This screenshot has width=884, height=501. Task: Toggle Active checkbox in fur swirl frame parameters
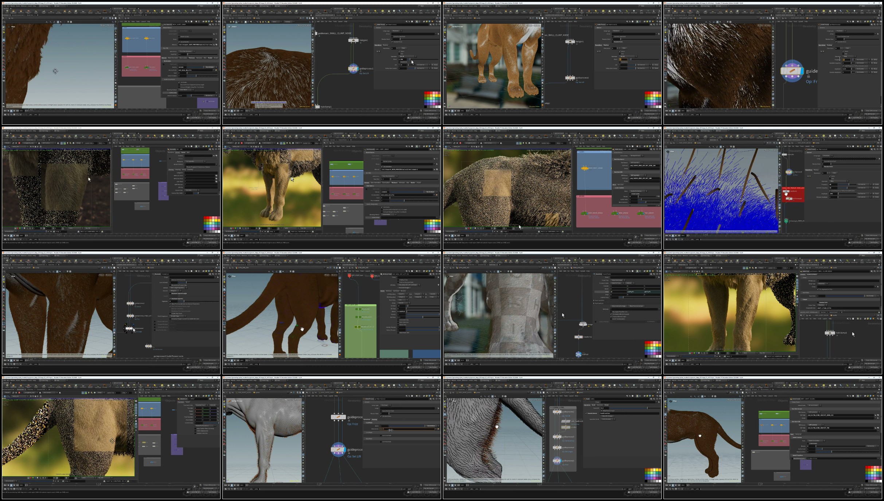[400, 51]
